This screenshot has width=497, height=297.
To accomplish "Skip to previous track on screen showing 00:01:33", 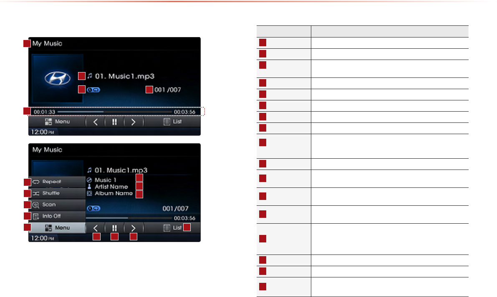I will pos(96,122).
